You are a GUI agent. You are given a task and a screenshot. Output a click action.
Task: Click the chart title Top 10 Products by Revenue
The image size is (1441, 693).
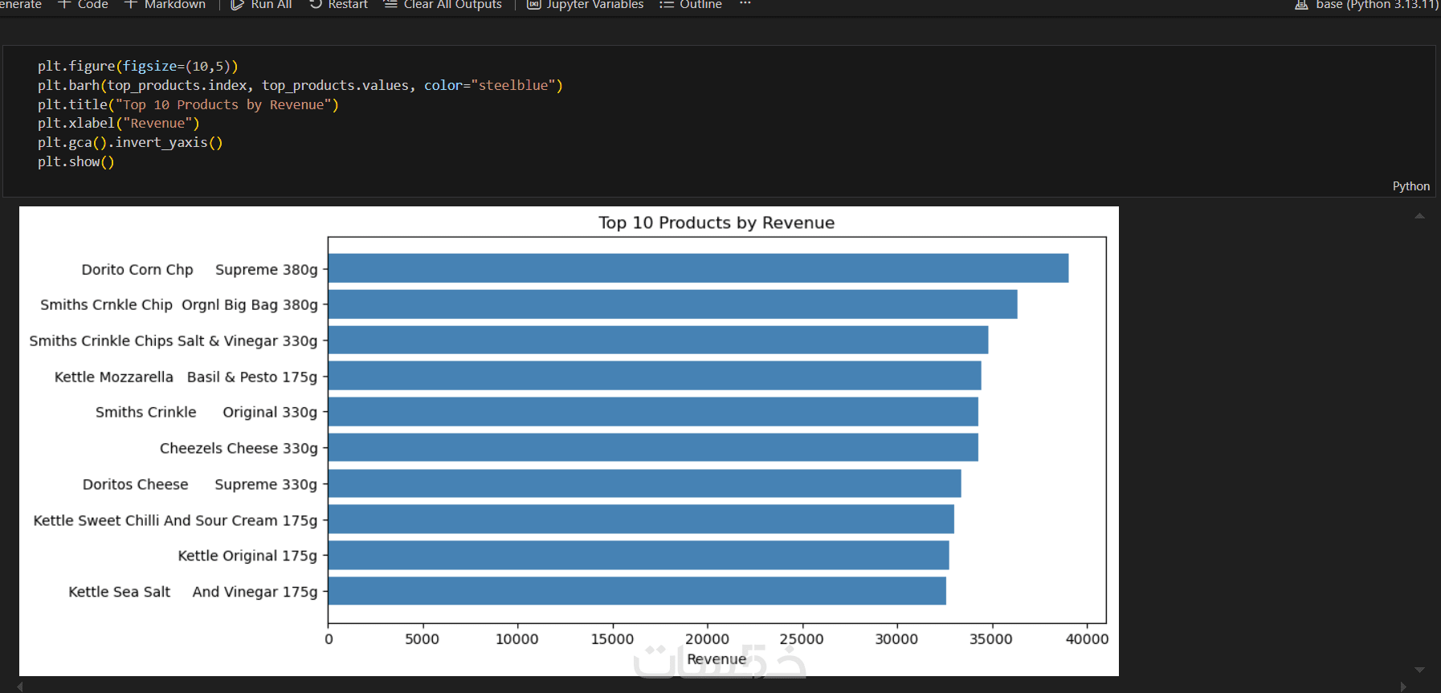pyautogui.click(x=716, y=223)
